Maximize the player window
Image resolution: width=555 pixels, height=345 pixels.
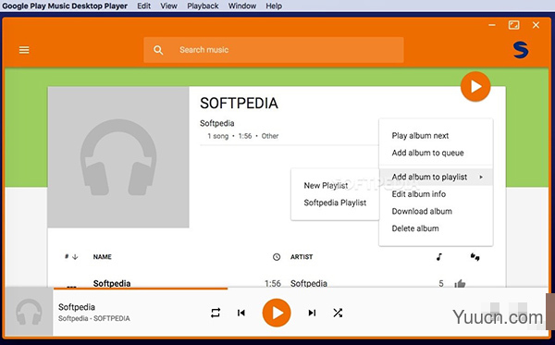click(514, 25)
